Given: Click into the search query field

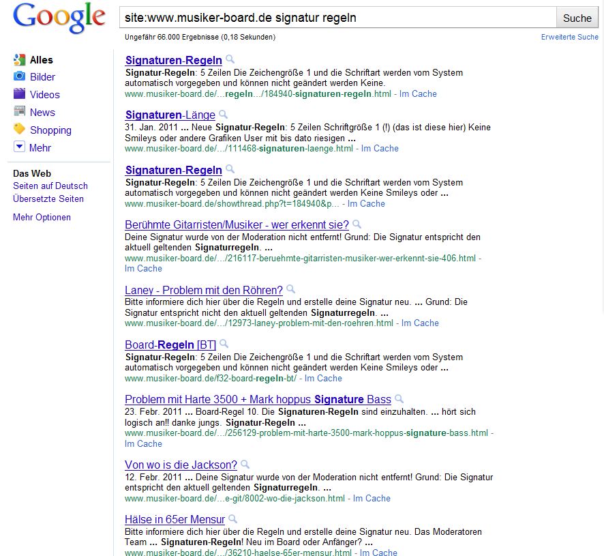Looking at the screenshot, I should 338,17.
